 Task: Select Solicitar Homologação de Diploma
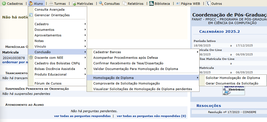(x=233, y=78)
